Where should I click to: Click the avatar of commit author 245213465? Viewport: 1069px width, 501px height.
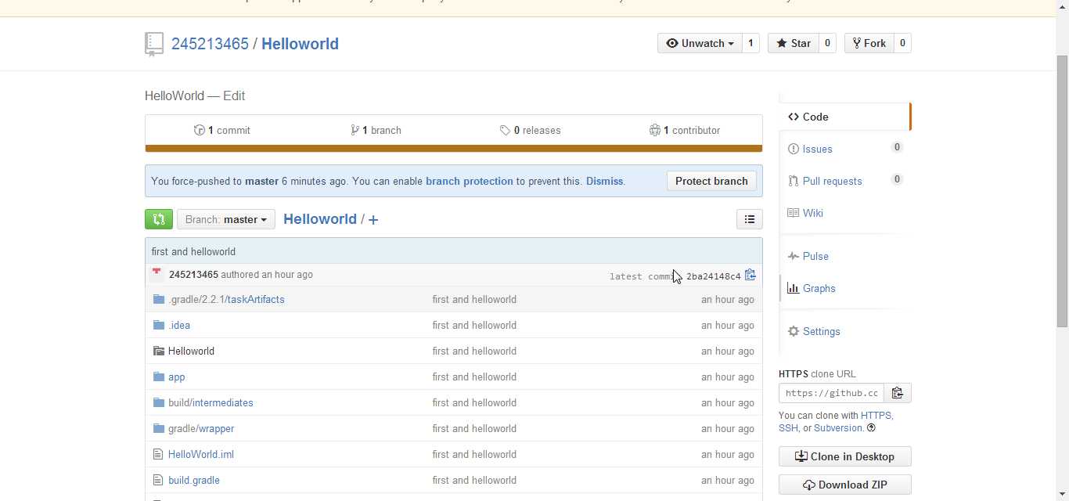click(x=157, y=274)
